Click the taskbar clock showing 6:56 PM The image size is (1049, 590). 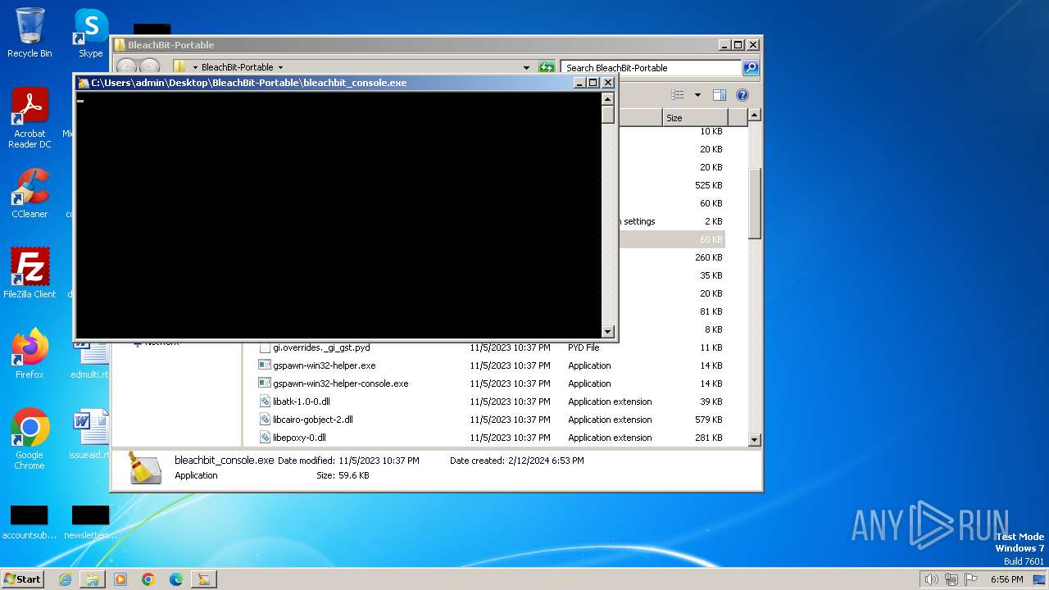coord(1006,579)
